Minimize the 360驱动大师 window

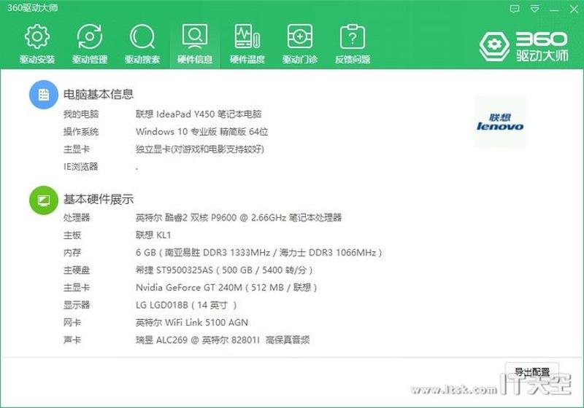554,9
